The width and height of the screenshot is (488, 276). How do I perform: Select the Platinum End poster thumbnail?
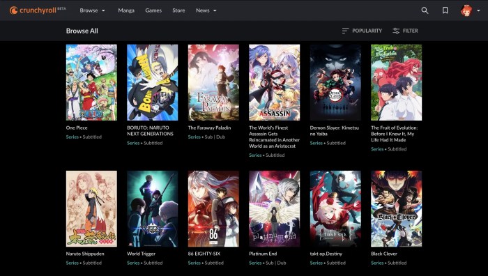[x=275, y=209]
